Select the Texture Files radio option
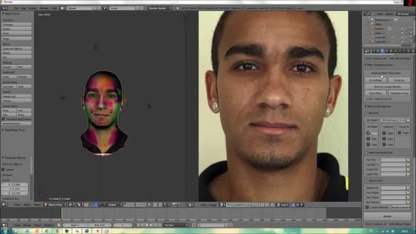Screen dimensions: 416x234 click(367, 181)
